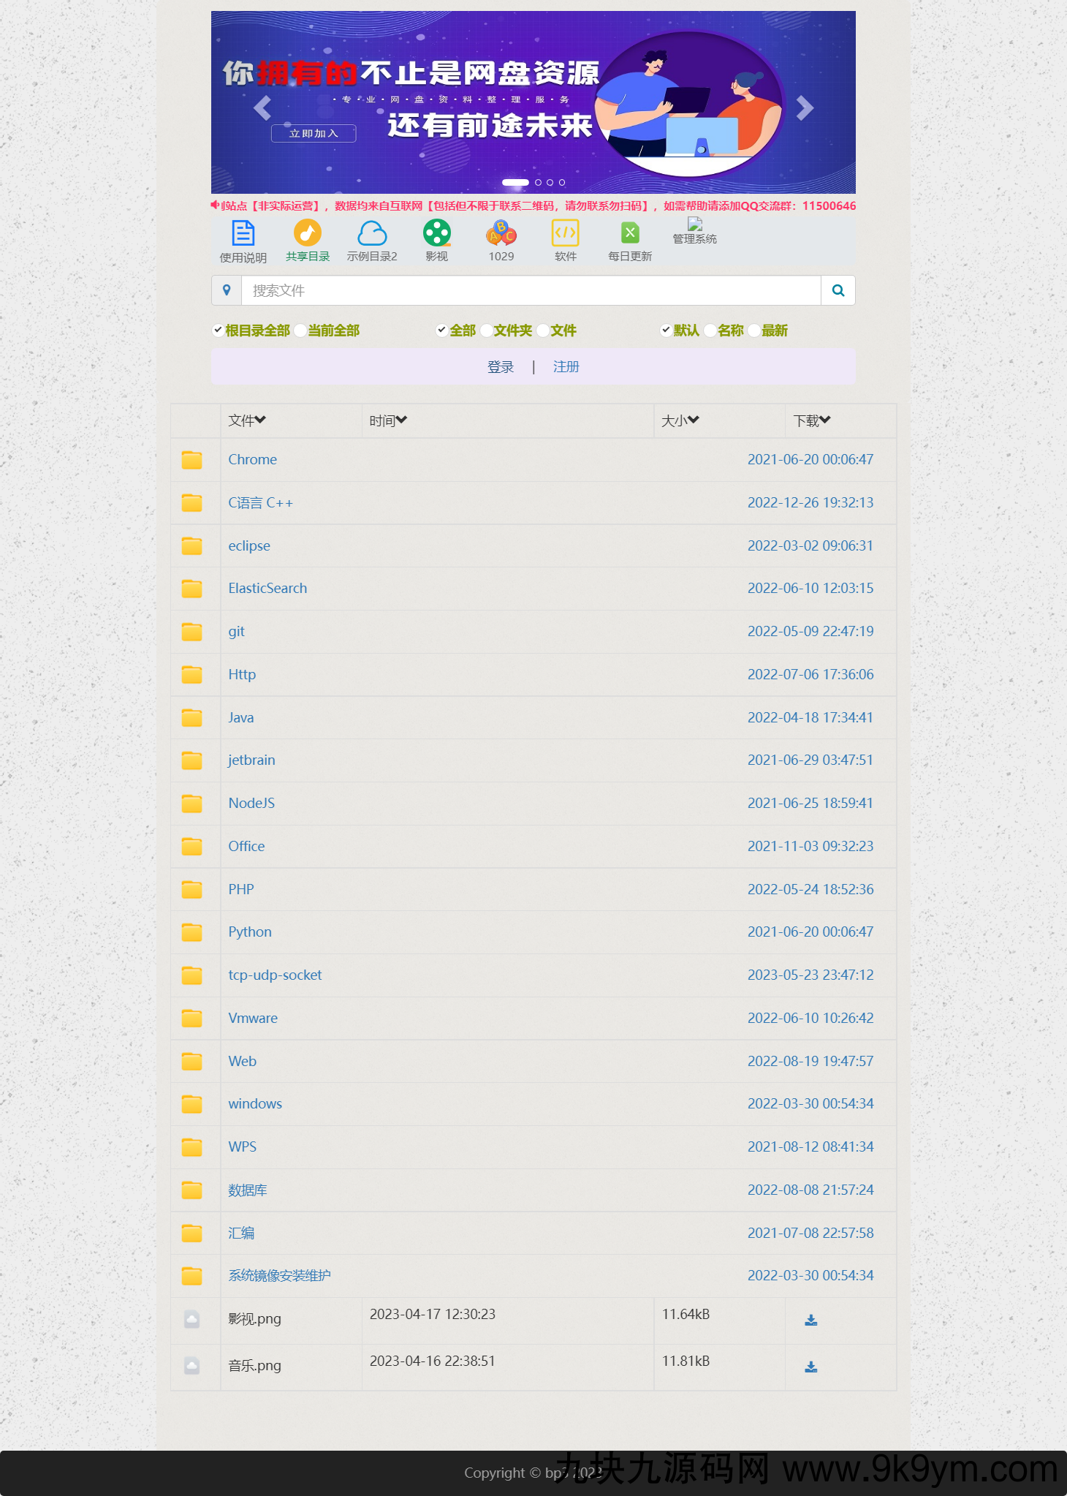Sort by the 时间 column header
The width and height of the screenshot is (1067, 1496).
coord(387,420)
